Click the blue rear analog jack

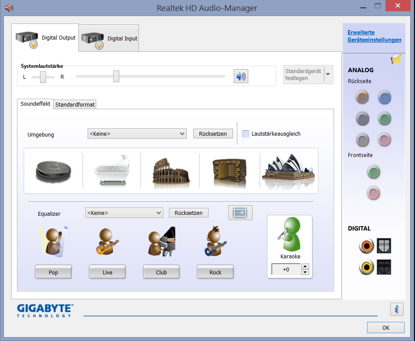384,97
